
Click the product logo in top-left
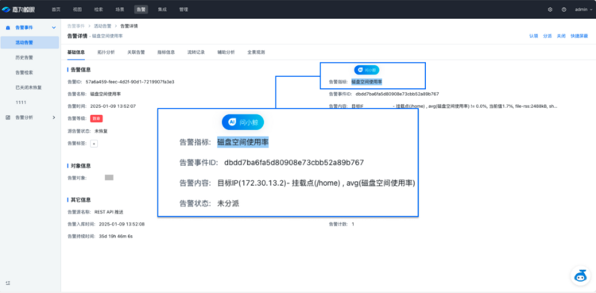[18, 10]
